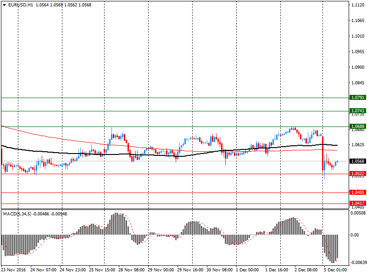Click the 29 Nov 00:00 time label
The image size is (367, 275).
[x=161, y=270]
